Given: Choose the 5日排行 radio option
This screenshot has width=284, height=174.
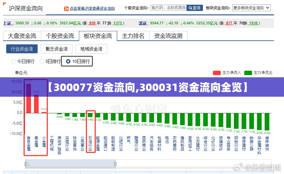Looking at the screenshot, I should click(x=42, y=61).
